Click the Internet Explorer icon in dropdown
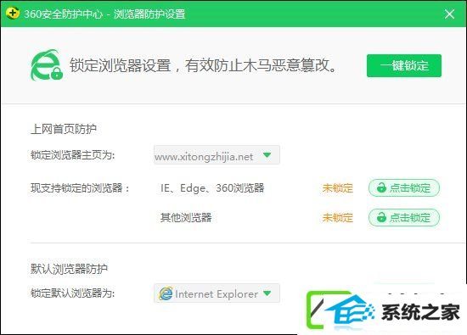This screenshot has height=335, width=467. click(x=166, y=294)
